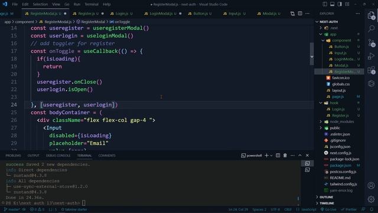Screen dimensions: 378x213
Task: Open the notifications bell in the status bar
Action: point(372,209)
